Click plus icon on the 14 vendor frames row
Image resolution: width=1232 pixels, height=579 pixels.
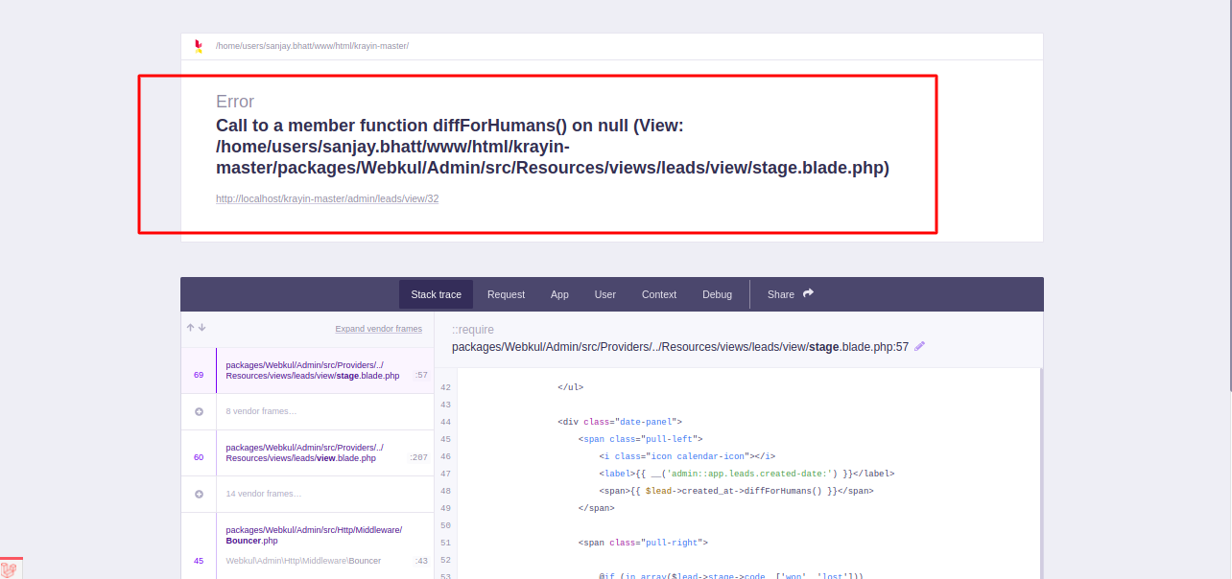(x=199, y=493)
